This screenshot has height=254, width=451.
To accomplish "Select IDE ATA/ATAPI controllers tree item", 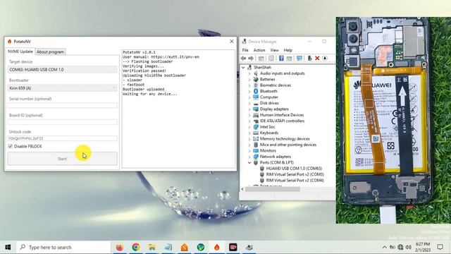I will point(282,121).
